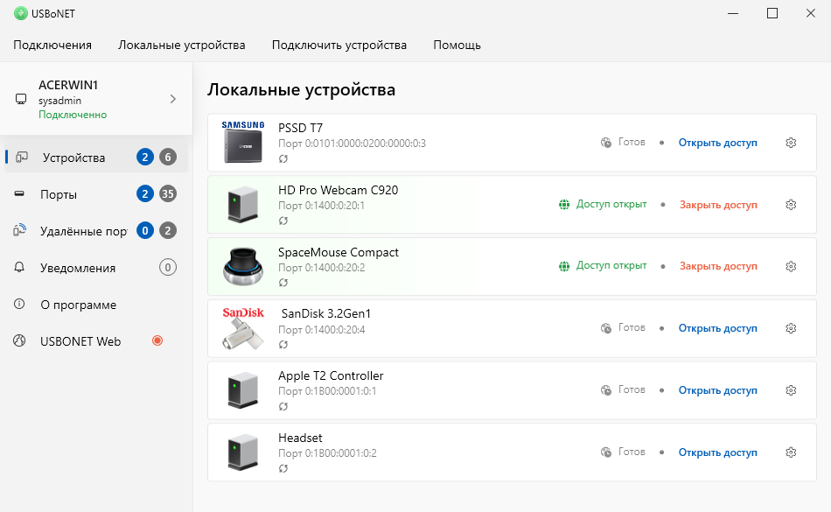Open the Подключить устройства menu
The image size is (831, 512).
click(339, 45)
